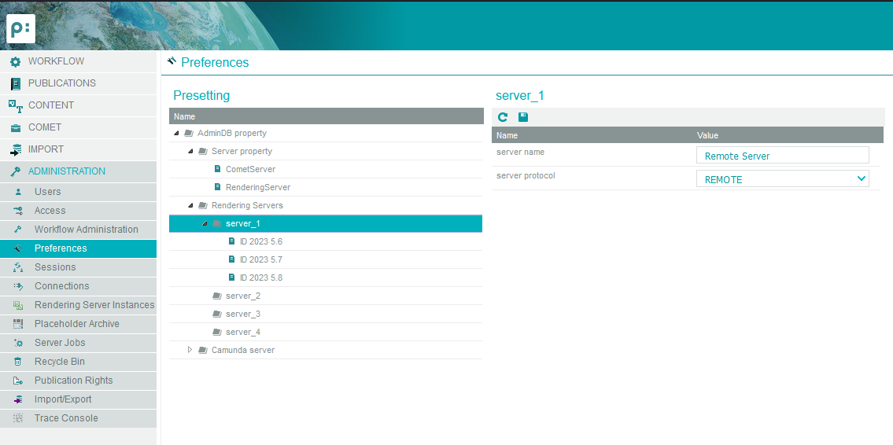The width and height of the screenshot is (893, 445).
Task: Expand the Camunda server node
Action: click(x=190, y=350)
